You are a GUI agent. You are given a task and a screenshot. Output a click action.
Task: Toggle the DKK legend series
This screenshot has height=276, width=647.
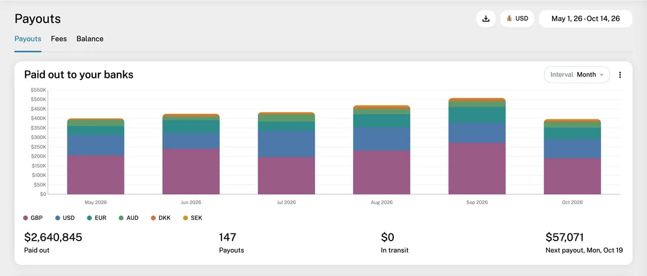161,218
